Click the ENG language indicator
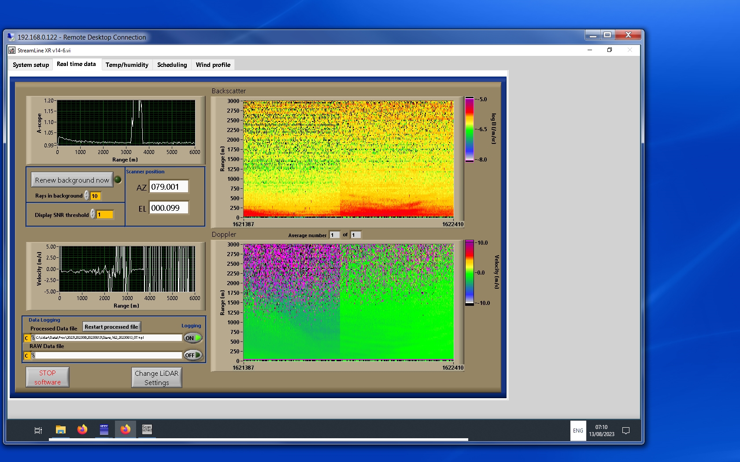The width and height of the screenshot is (740, 462). (x=578, y=430)
